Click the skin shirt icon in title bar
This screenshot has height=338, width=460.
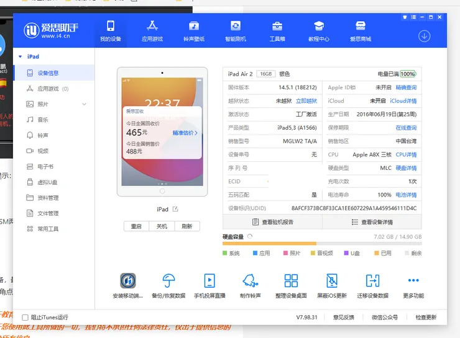click(x=405, y=17)
